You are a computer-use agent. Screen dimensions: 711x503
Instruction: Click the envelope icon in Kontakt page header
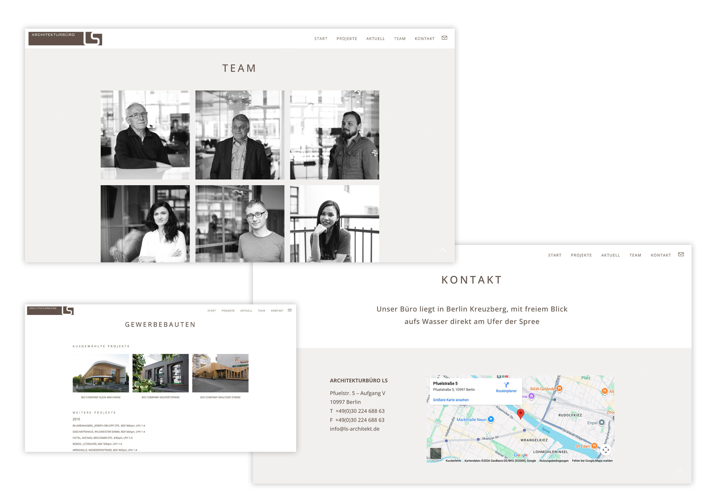(681, 254)
